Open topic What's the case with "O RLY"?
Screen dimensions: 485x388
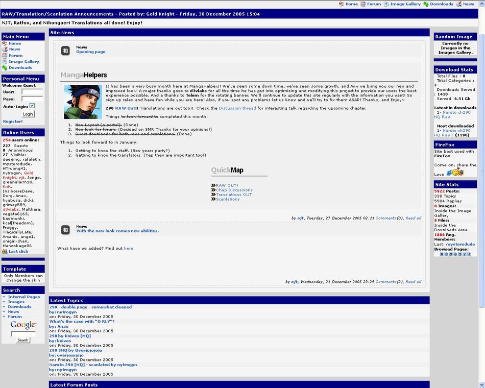(x=82, y=322)
